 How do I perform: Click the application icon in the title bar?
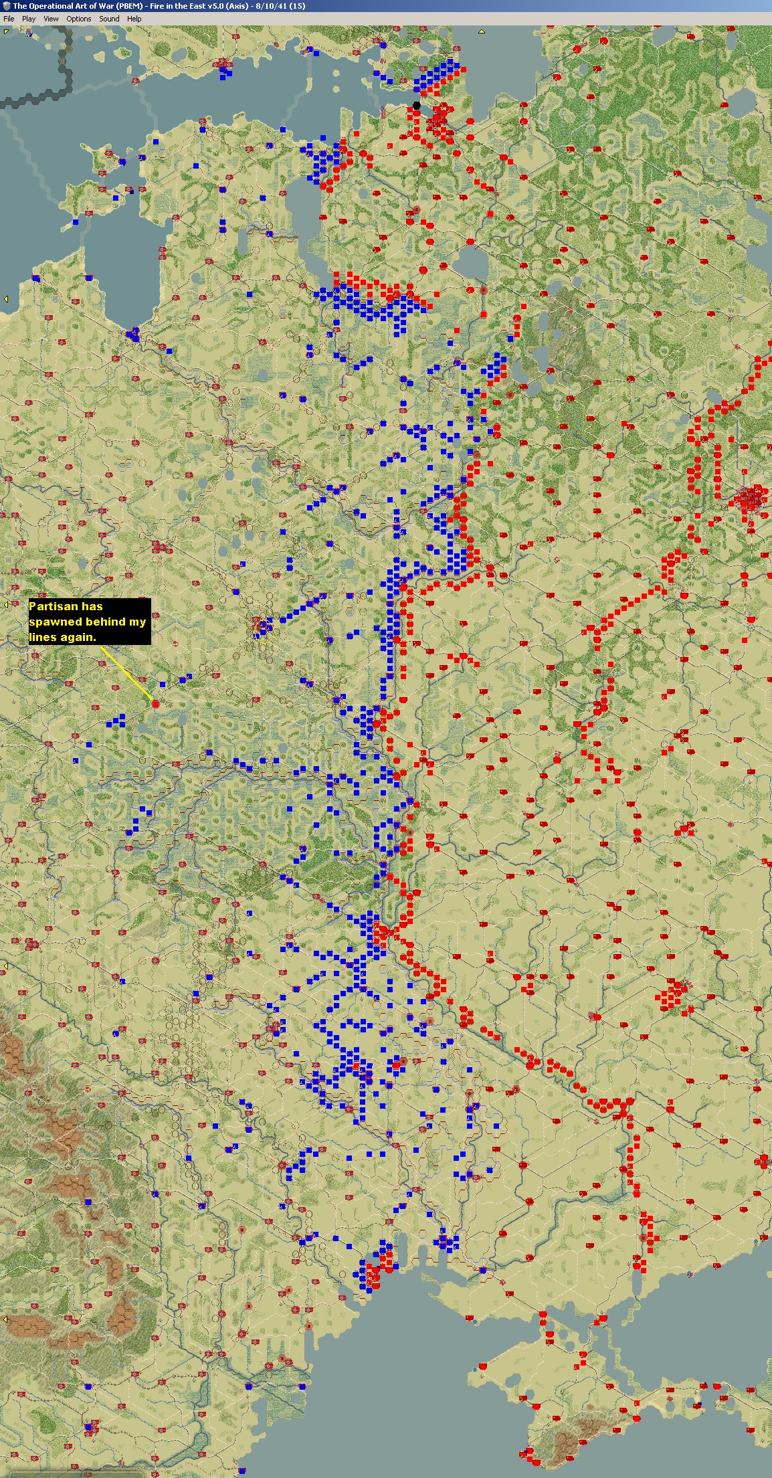click(6, 6)
